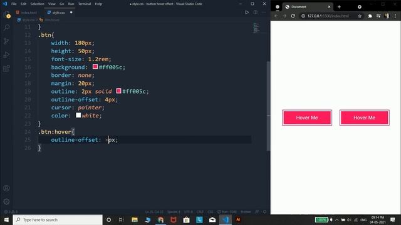This screenshot has width=401, height=225.
Task: Click the .btn:hover breadcrumb item
Action: 50,19
